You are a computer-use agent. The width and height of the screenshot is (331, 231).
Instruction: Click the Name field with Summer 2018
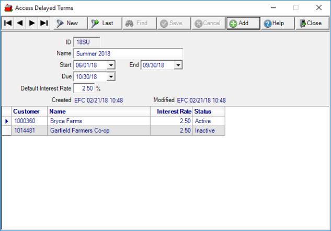tap(128, 53)
